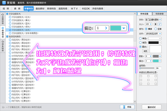Switch to the 字幕特效 tab
This screenshot has width=167, height=111.
coord(29,8)
